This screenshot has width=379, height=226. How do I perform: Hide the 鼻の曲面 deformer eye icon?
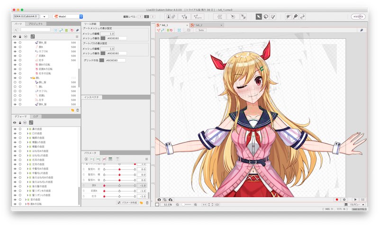[15, 129]
